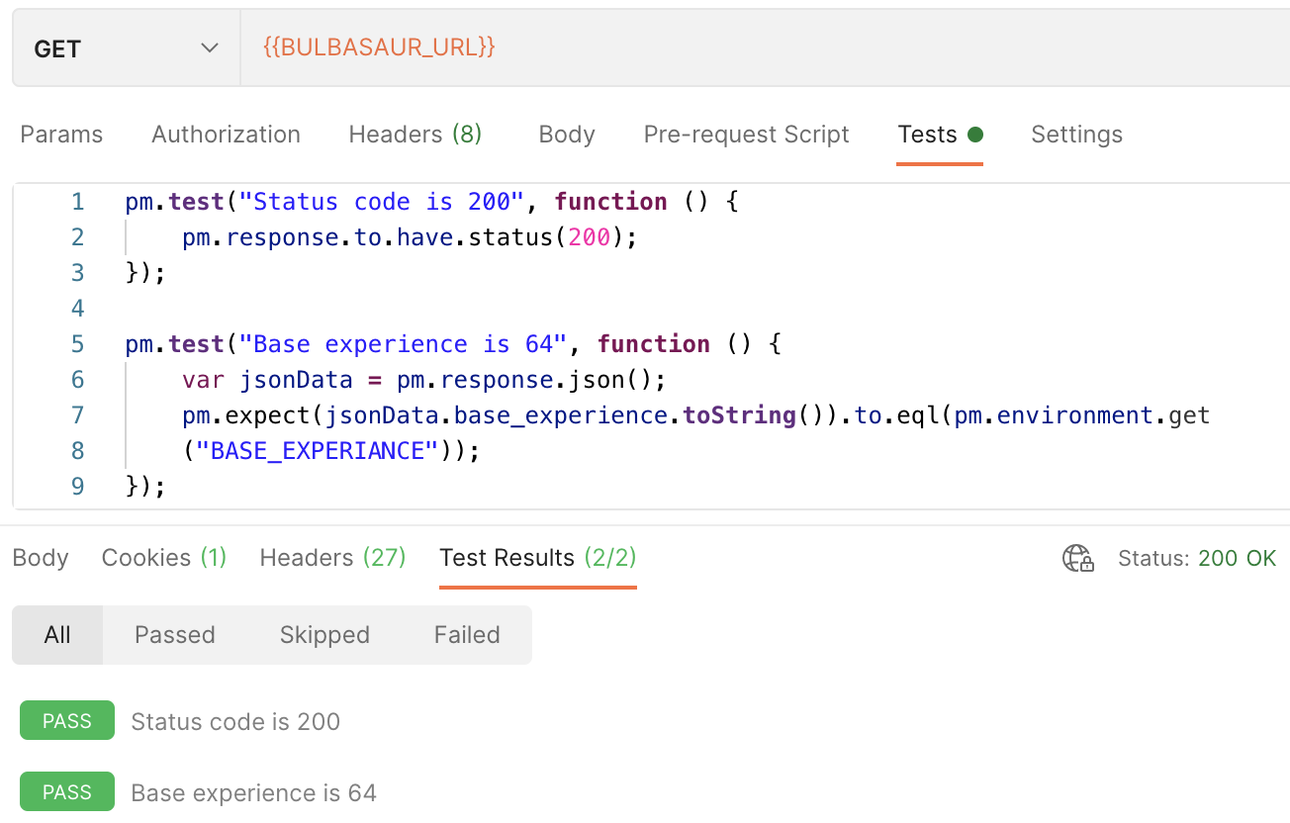View Cookies (1) in the response
This screenshot has width=1290, height=823.
163,558
